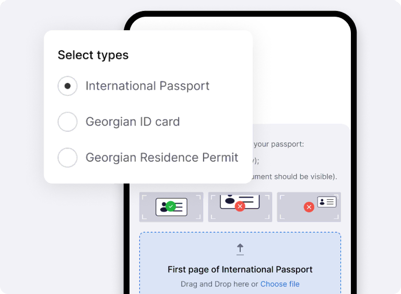The width and height of the screenshot is (401, 294).
Task: Click the 'Georgian Residence Permit' option label
Action: [x=162, y=157]
